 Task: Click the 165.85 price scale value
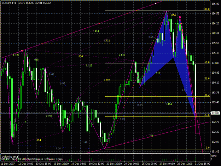tap(215, 33)
